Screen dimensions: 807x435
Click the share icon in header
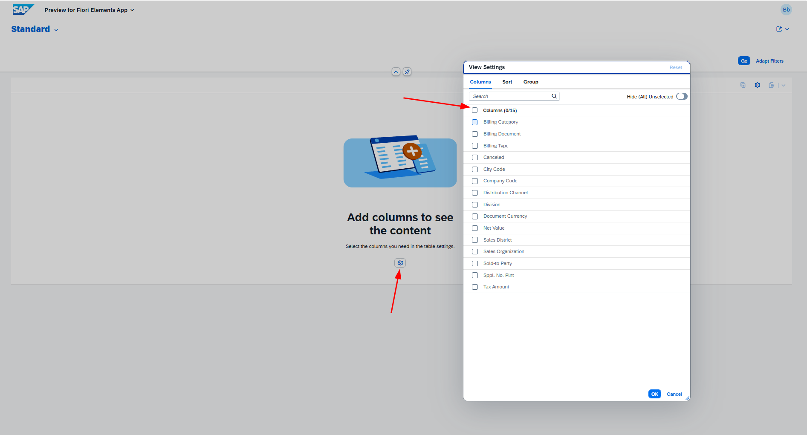click(779, 29)
